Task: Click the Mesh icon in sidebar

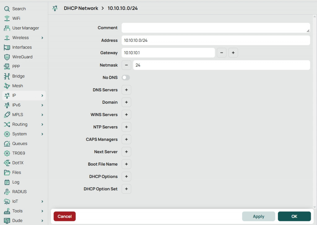Action: (7, 86)
